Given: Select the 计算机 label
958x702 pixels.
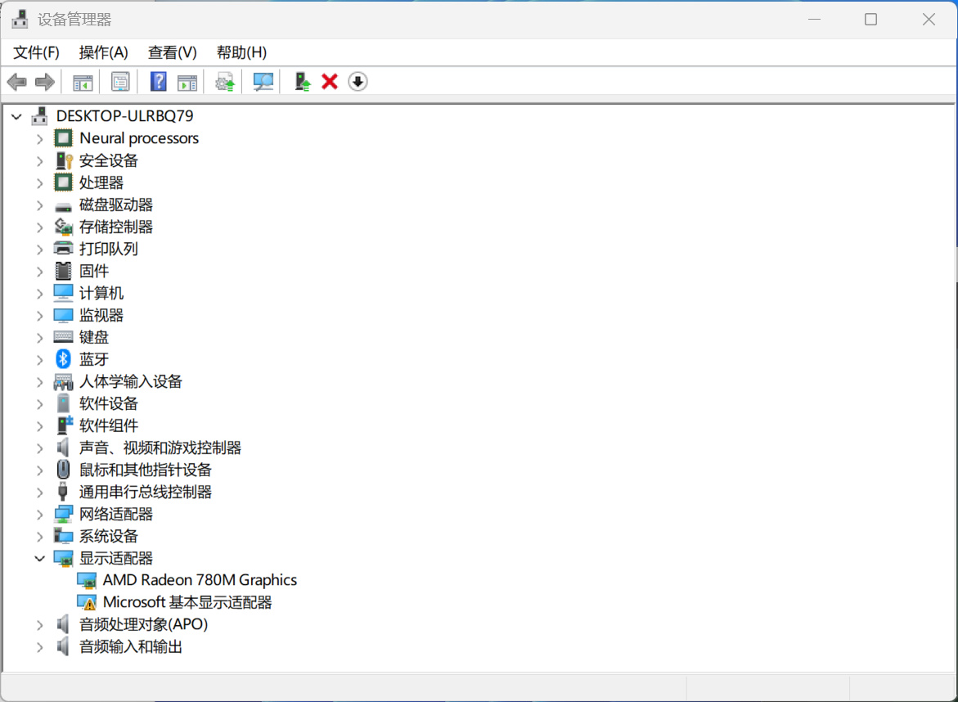Looking at the screenshot, I should pos(101,293).
